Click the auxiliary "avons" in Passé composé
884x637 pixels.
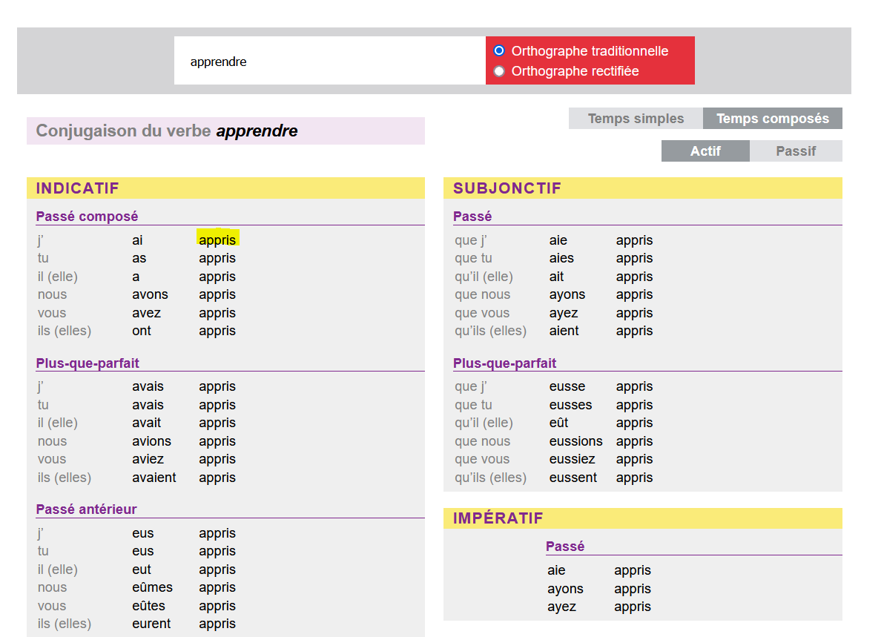[150, 295]
